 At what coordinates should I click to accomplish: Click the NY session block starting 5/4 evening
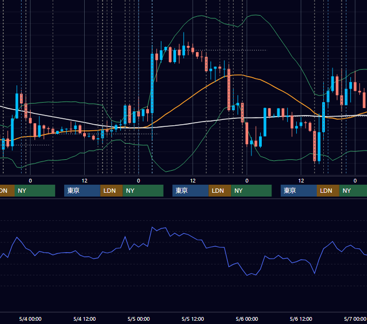pos(143,191)
